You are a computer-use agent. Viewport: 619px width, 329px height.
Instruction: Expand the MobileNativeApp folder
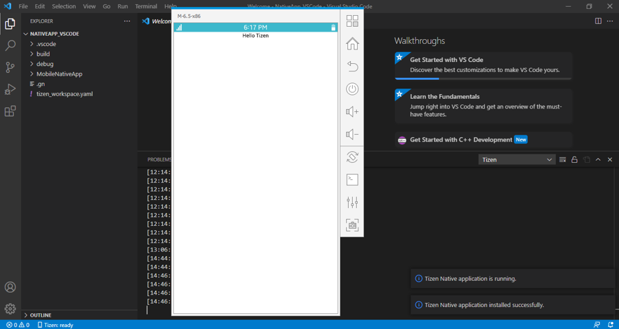[58, 73]
